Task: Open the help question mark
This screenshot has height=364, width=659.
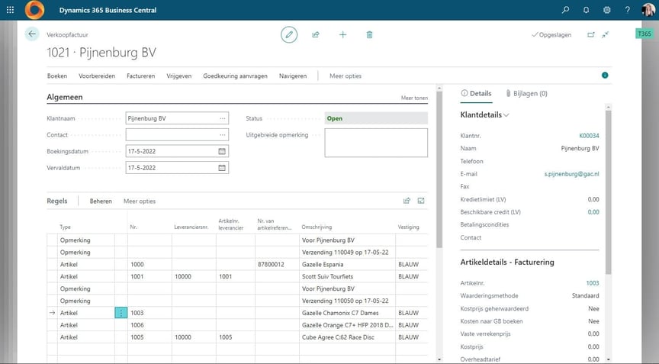Action: click(x=627, y=10)
